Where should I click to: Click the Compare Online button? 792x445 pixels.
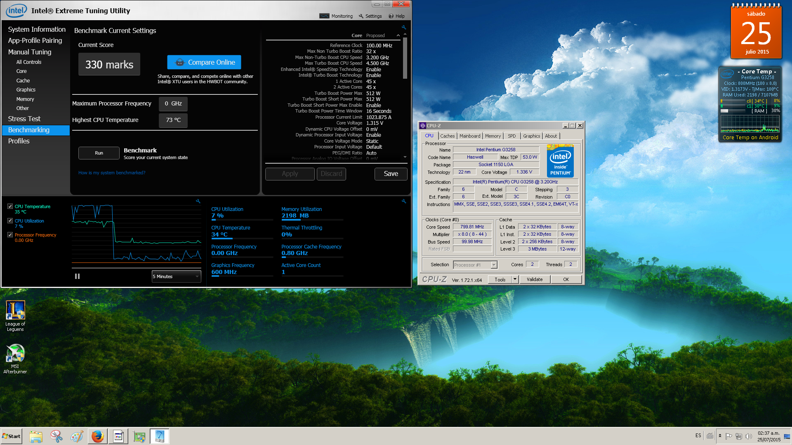tap(204, 62)
